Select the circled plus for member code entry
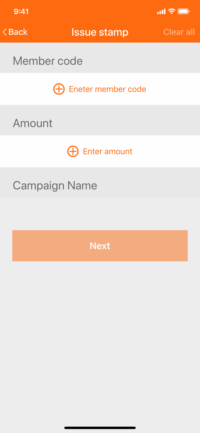Viewport: 200px width, 433px height. click(x=59, y=89)
